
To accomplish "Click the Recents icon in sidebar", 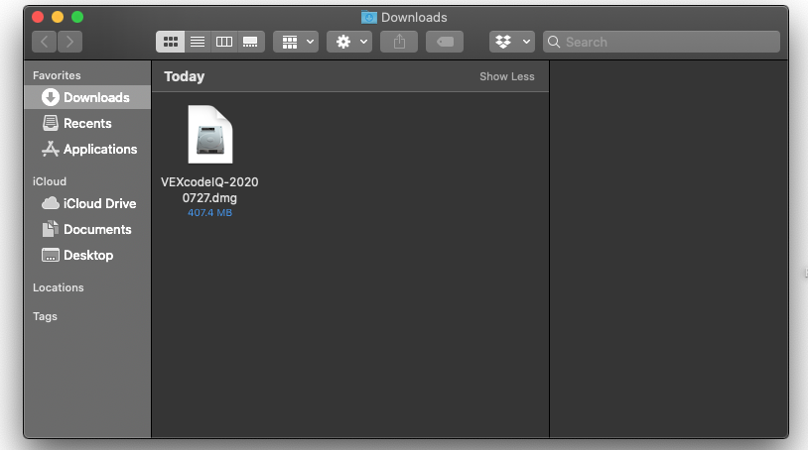I will point(51,123).
